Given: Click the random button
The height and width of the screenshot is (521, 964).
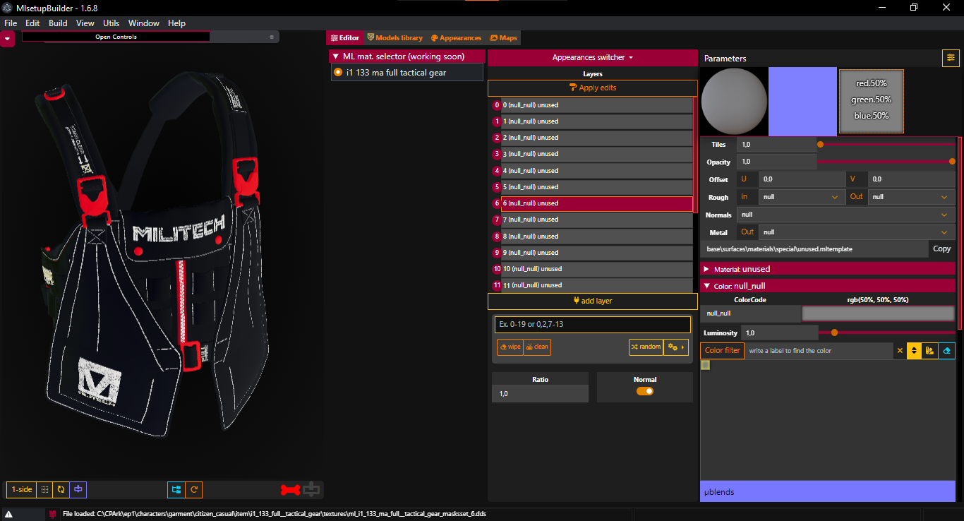Looking at the screenshot, I should point(646,347).
